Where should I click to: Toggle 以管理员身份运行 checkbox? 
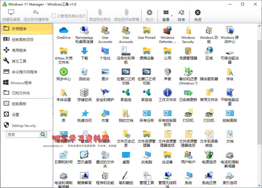(53, 16)
